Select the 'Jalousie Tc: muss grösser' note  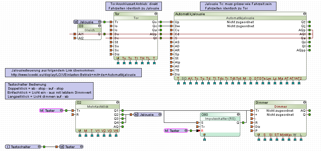click(x=238, y=6)
